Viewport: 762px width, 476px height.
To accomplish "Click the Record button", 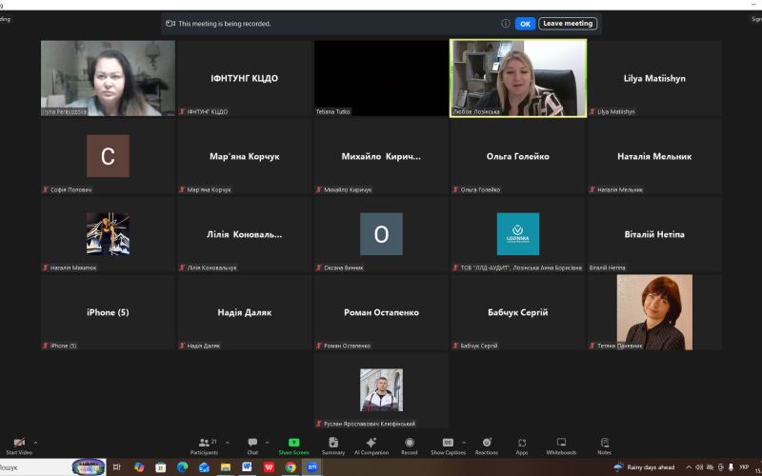I will [410, 446].
